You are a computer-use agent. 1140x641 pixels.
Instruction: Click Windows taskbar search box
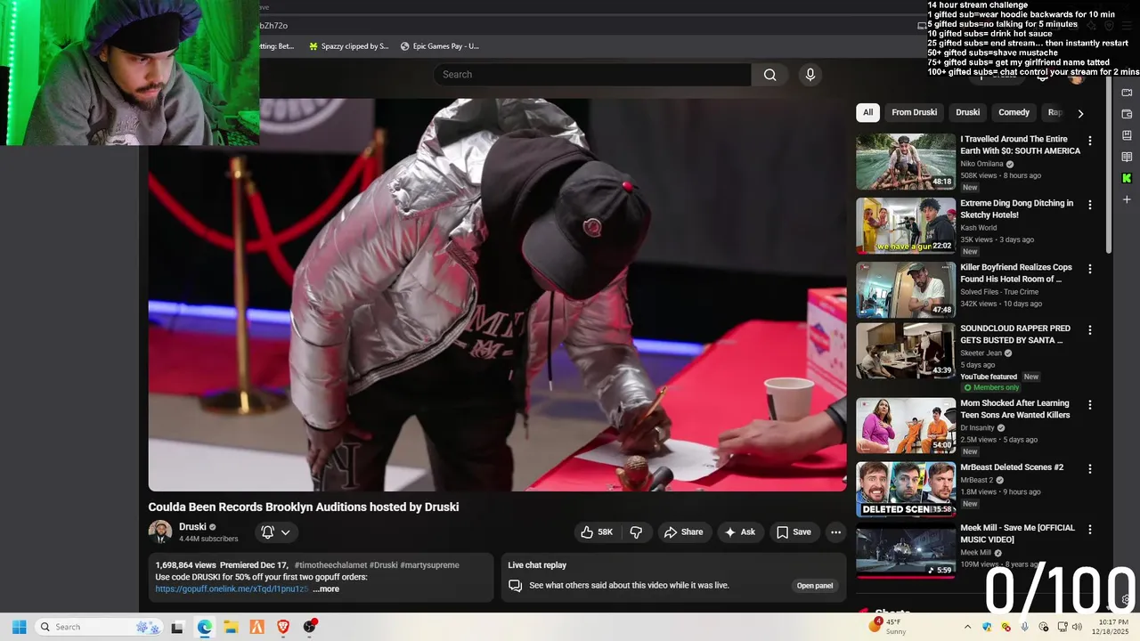[x=99, y=627]
